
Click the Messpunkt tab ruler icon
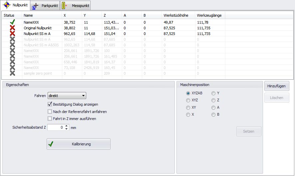(x=65, y=6)
